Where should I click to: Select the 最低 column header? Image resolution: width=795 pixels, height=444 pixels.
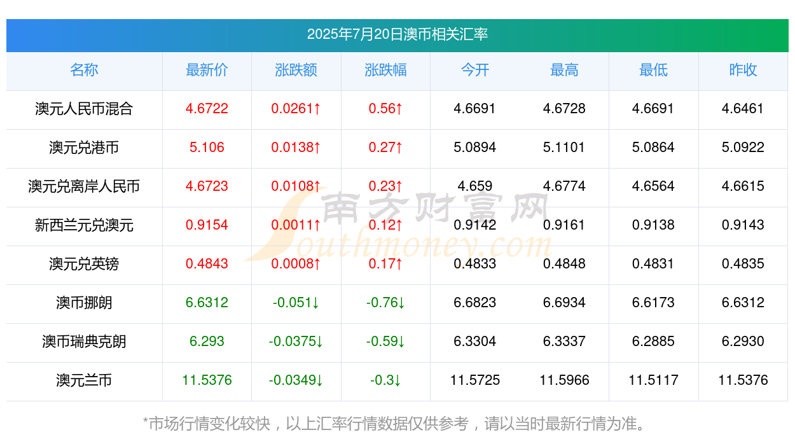(x=654, y=70)
